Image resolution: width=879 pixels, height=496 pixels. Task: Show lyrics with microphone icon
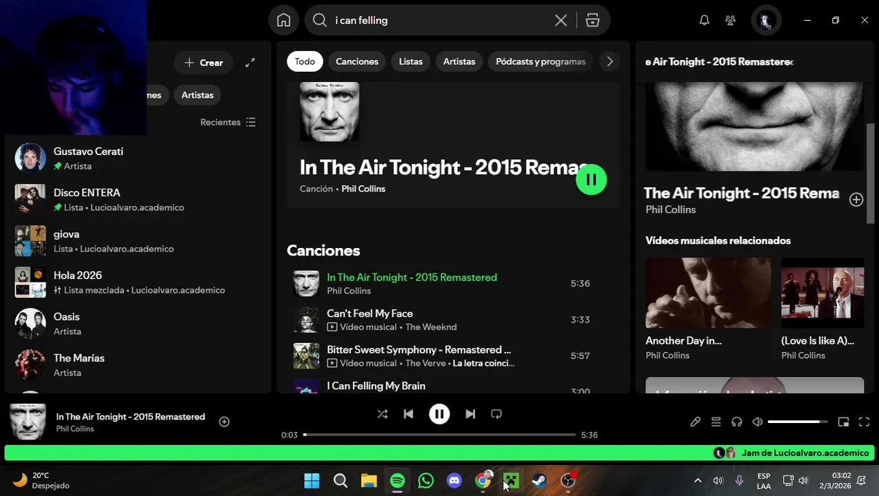coord(695,422)
